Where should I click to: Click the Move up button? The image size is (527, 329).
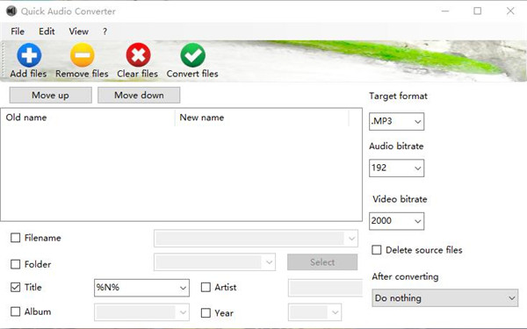(50, 95)
